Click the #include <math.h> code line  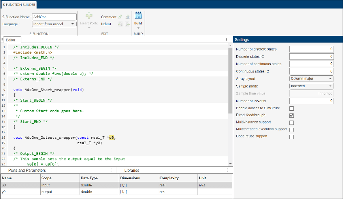pyautogui.click(x=32, y=52)
